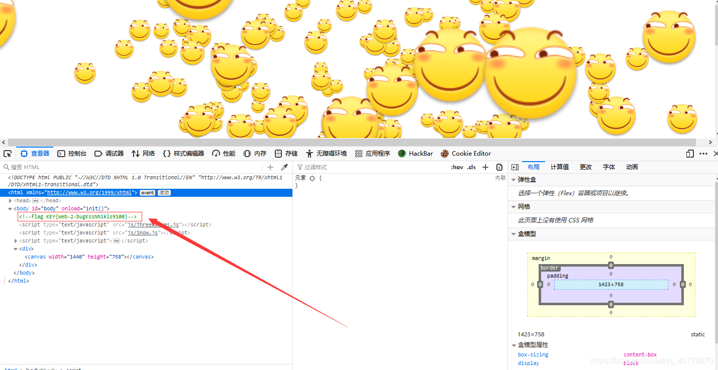718x370 pixels.
Task: Collapse the body element node
Action: click(11, 209)
